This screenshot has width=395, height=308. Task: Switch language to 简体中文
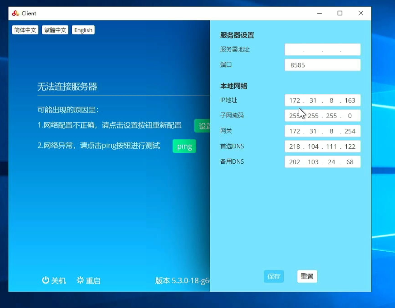[x=25, y=30]
